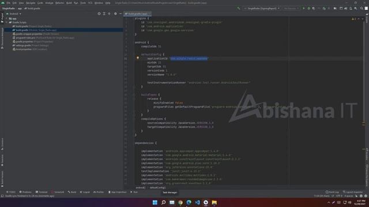Open the Logcat tool window
Image resolution: width=369 pixels, height=207 pixels.
coord(85,192)
